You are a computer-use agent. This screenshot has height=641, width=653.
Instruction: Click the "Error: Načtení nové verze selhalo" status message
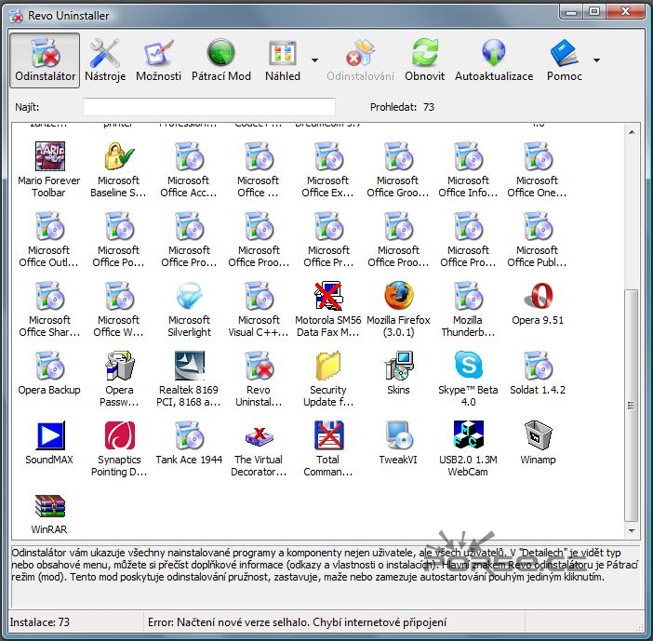[297, 621]
